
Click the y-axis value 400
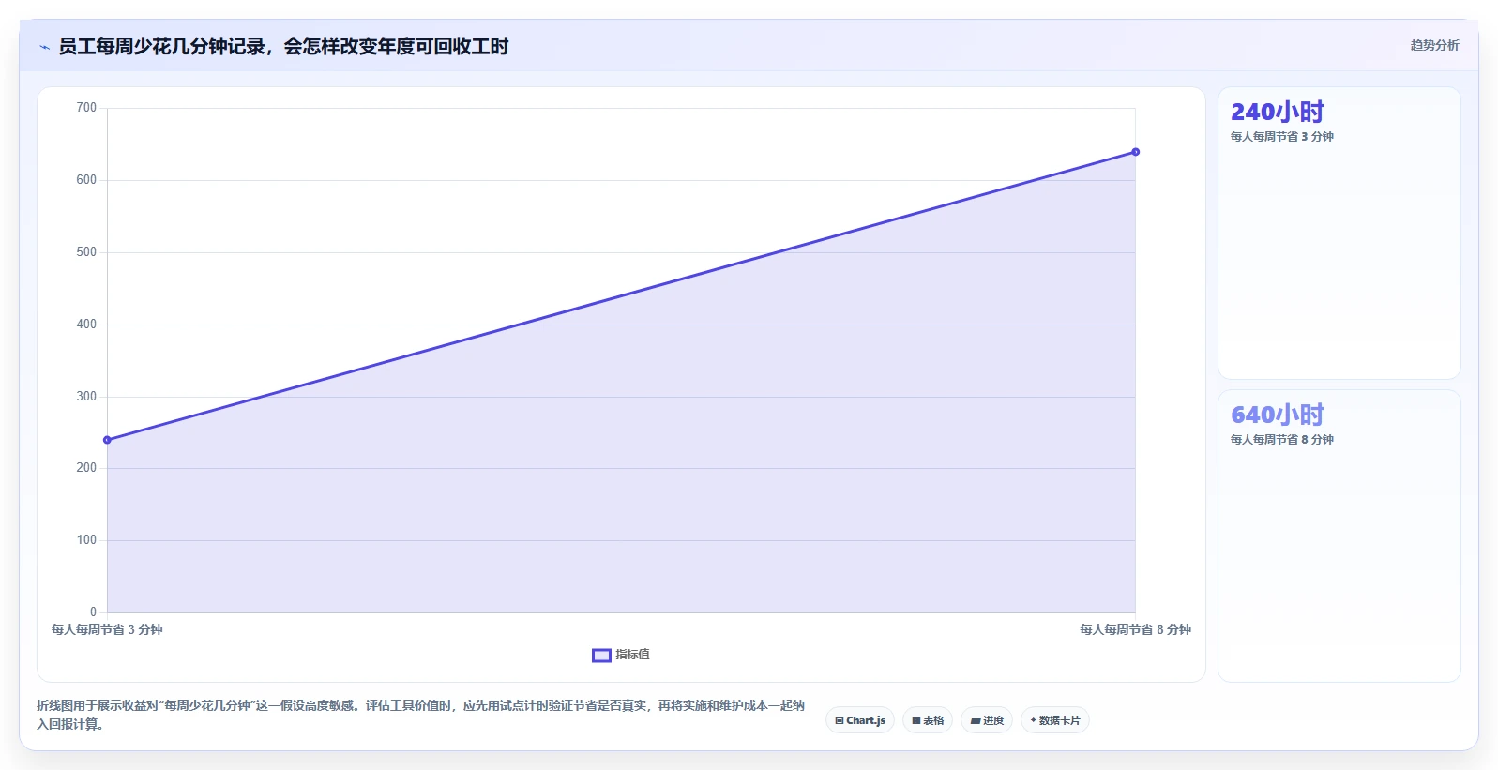click(86, 325)
